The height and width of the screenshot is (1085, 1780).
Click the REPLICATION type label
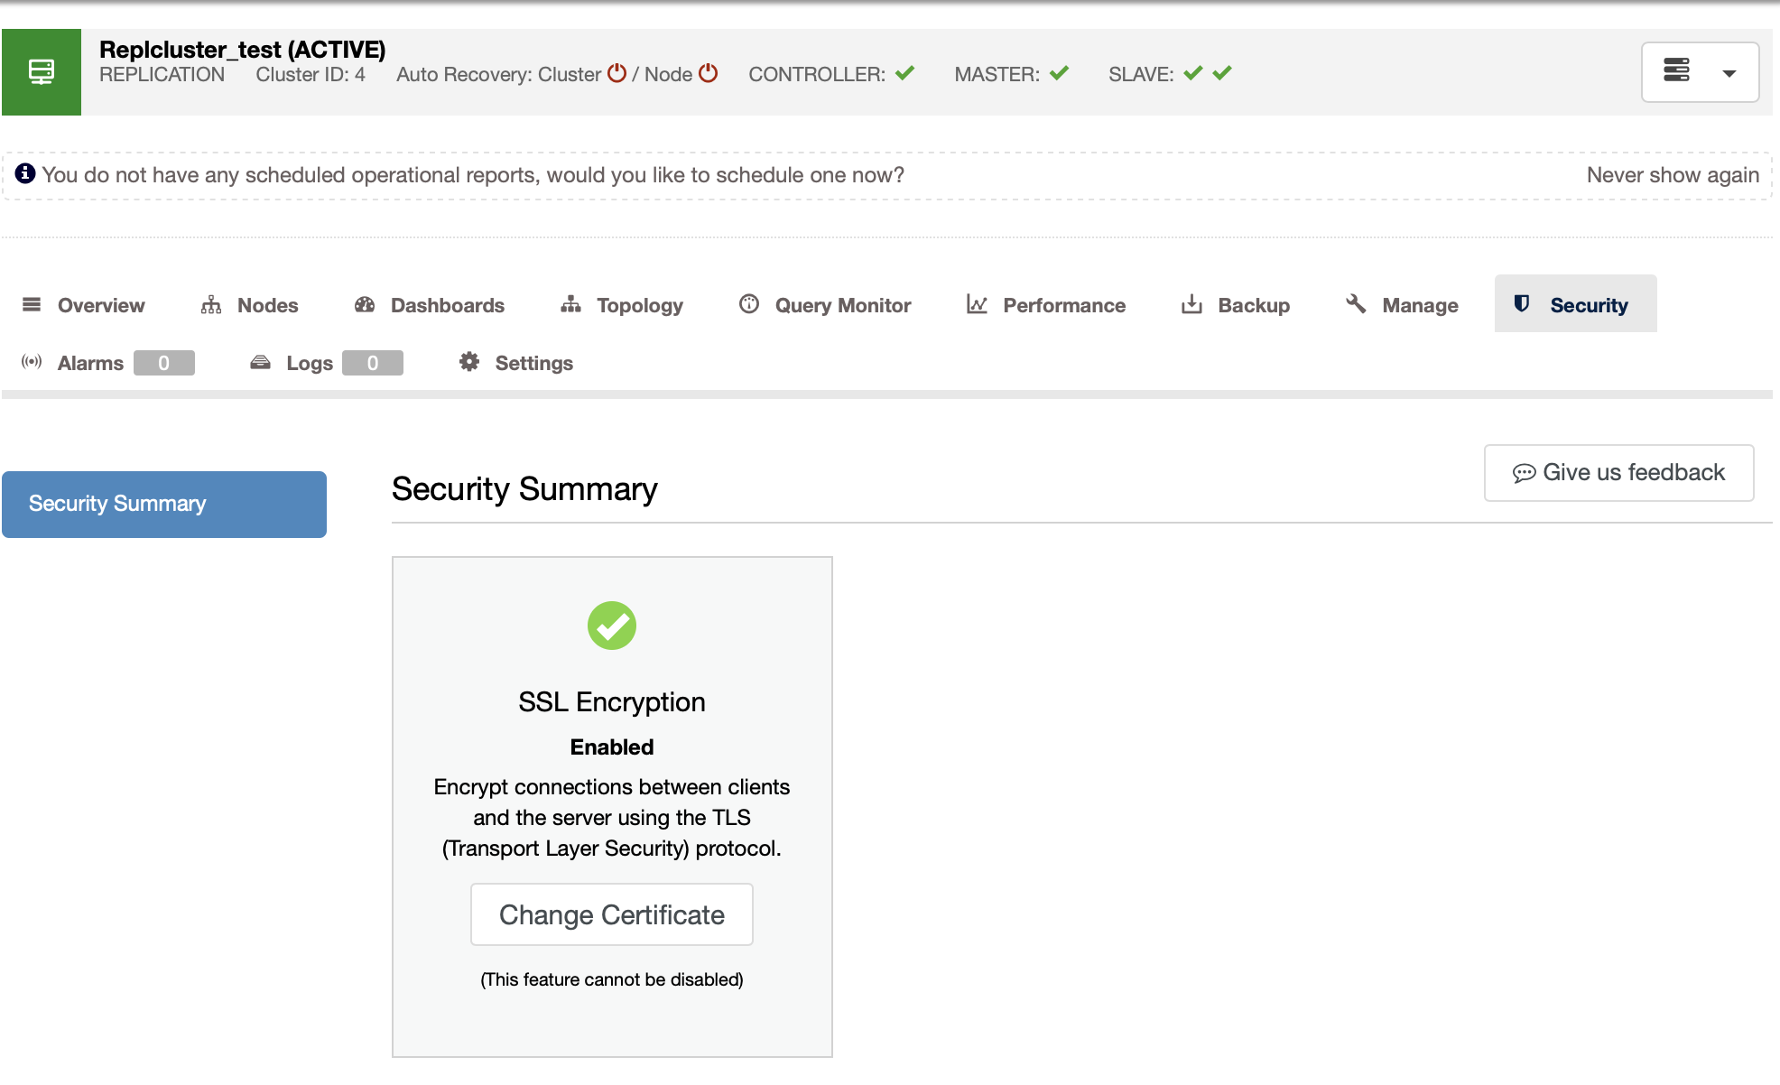pyautogui.click(x=162, y=75)
